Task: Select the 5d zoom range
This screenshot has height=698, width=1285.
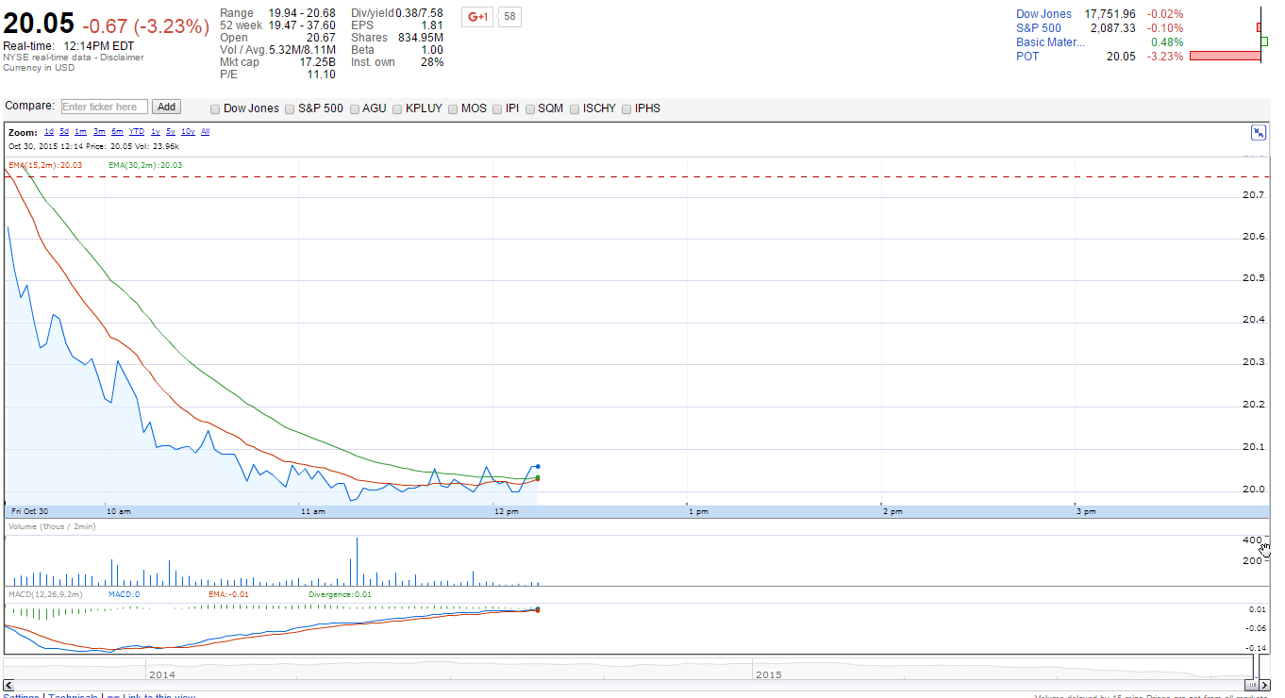Action: (64, 132)
